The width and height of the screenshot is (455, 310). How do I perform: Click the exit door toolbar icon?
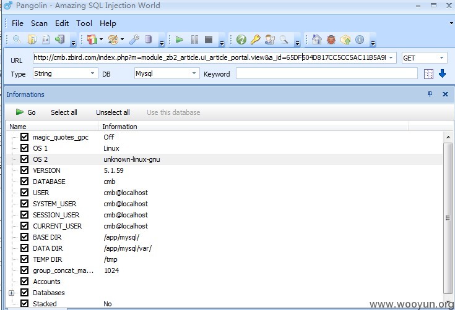[x=60, y=40]
